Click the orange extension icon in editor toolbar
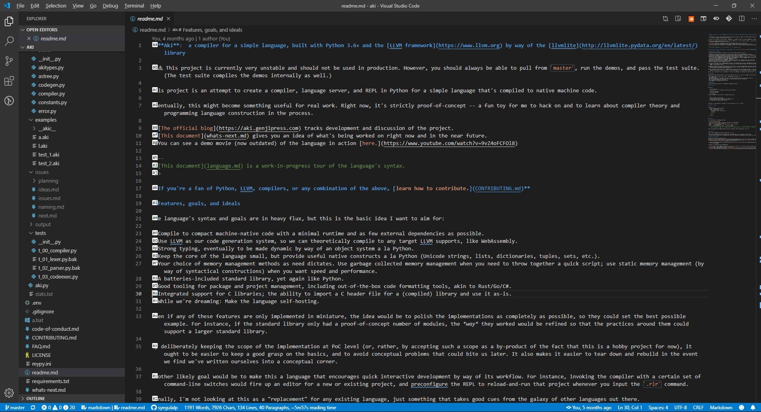 tap(691, 19)
